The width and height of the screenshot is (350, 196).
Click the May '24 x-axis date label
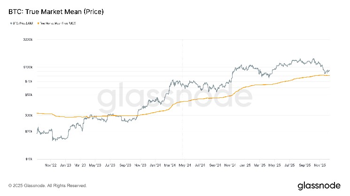pos(185,165)
